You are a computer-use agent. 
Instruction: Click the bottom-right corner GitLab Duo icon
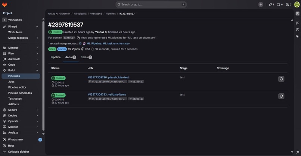298,152
